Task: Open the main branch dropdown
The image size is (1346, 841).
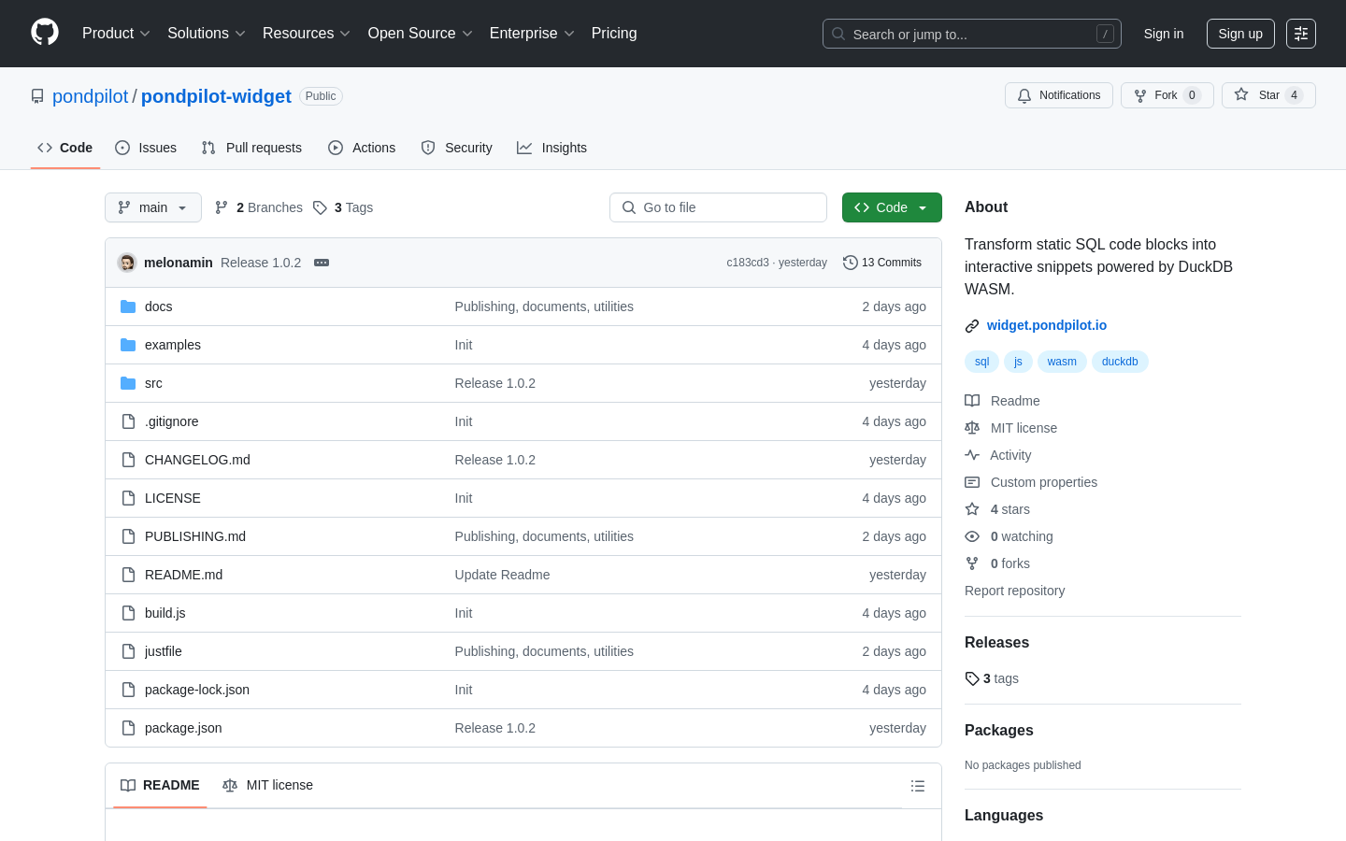Action: (153, 207)
